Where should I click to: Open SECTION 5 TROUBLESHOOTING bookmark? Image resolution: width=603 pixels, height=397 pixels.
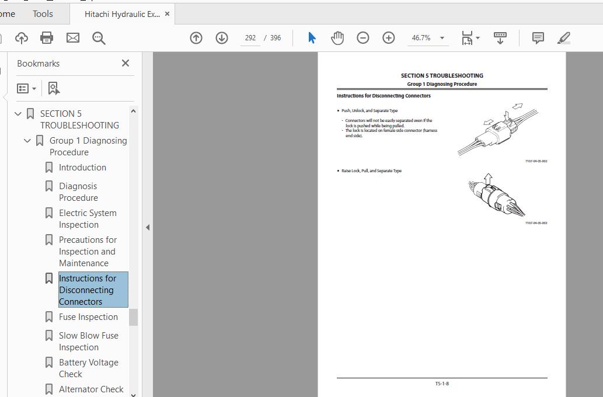(79, 119)
